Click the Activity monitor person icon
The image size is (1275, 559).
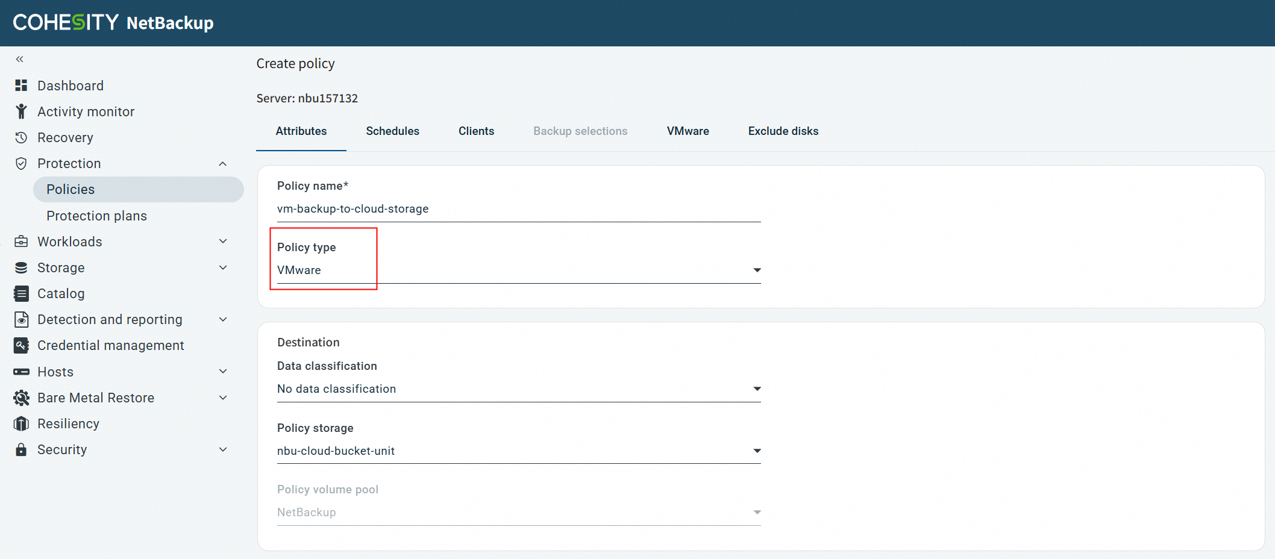click(x=21, y=111)
